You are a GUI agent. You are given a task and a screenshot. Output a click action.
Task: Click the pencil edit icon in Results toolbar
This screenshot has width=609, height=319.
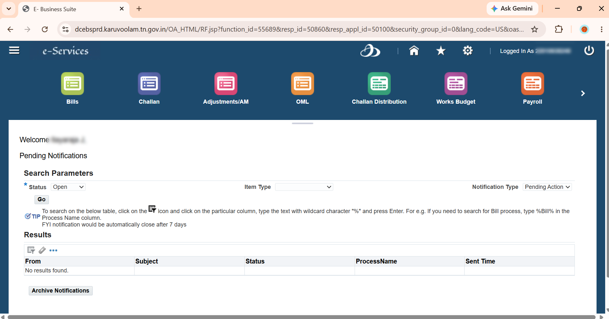click(42, 250)
